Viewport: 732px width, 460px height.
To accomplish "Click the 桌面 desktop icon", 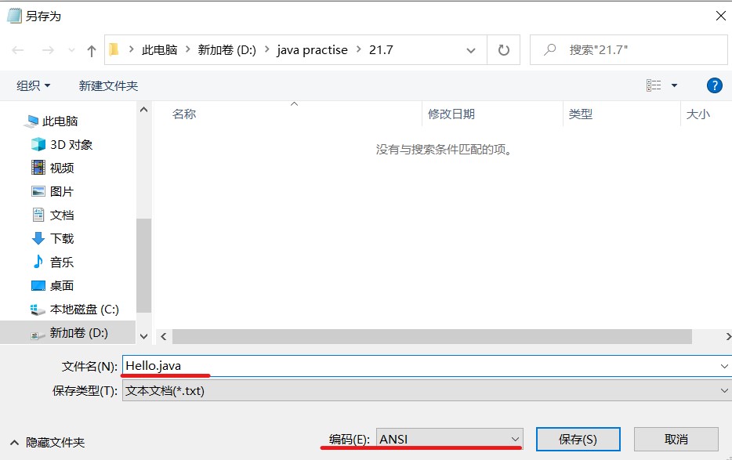I will pos(38,285).
